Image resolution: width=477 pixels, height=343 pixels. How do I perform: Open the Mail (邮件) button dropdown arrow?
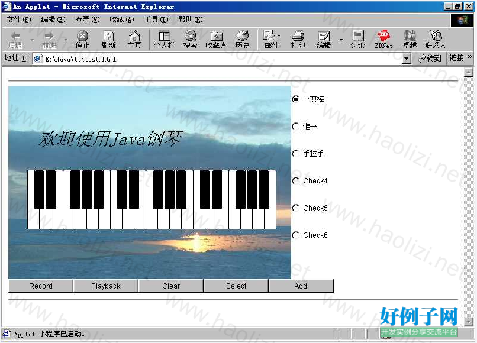click(279, 37)
